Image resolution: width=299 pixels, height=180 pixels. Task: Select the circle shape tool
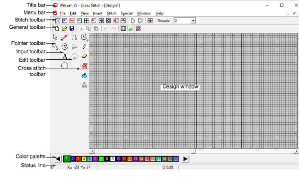65,66
